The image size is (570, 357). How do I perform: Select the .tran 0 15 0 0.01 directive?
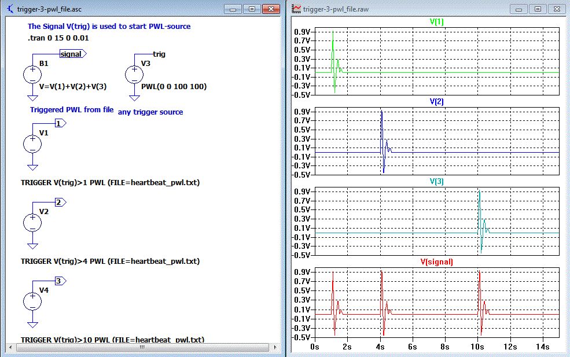[x=58, y=38]
